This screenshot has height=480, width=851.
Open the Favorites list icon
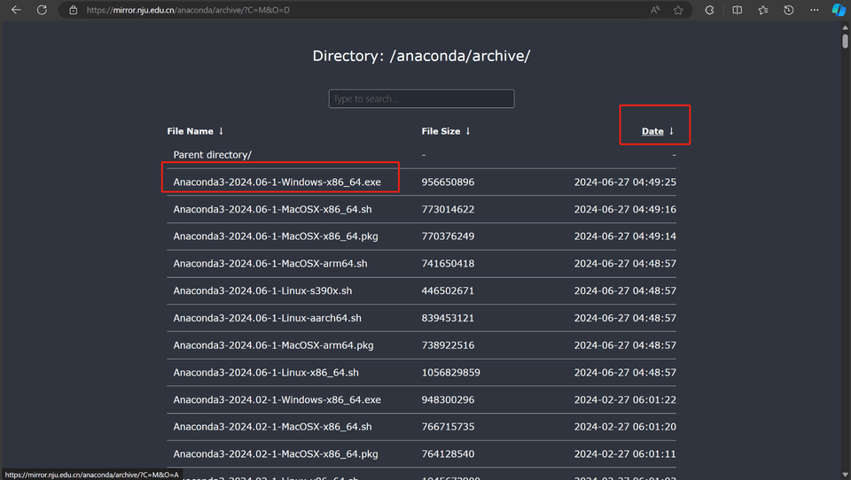[x=763, y=11]
